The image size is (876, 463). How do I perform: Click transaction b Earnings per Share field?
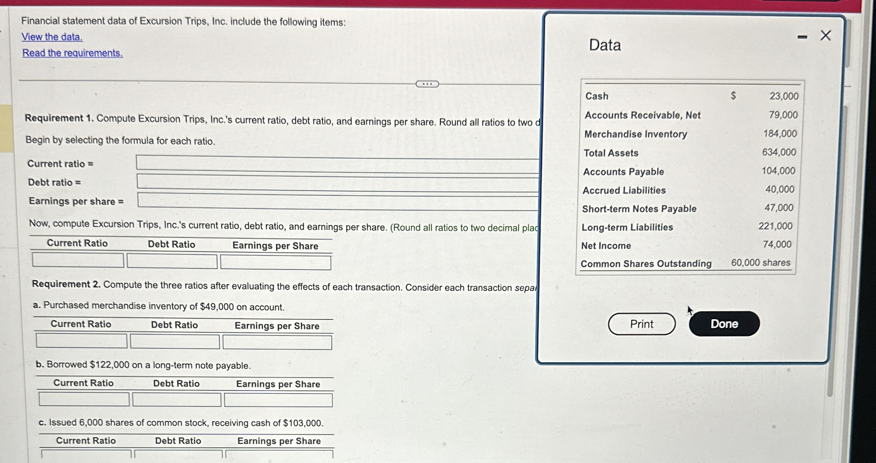[278, 400]
